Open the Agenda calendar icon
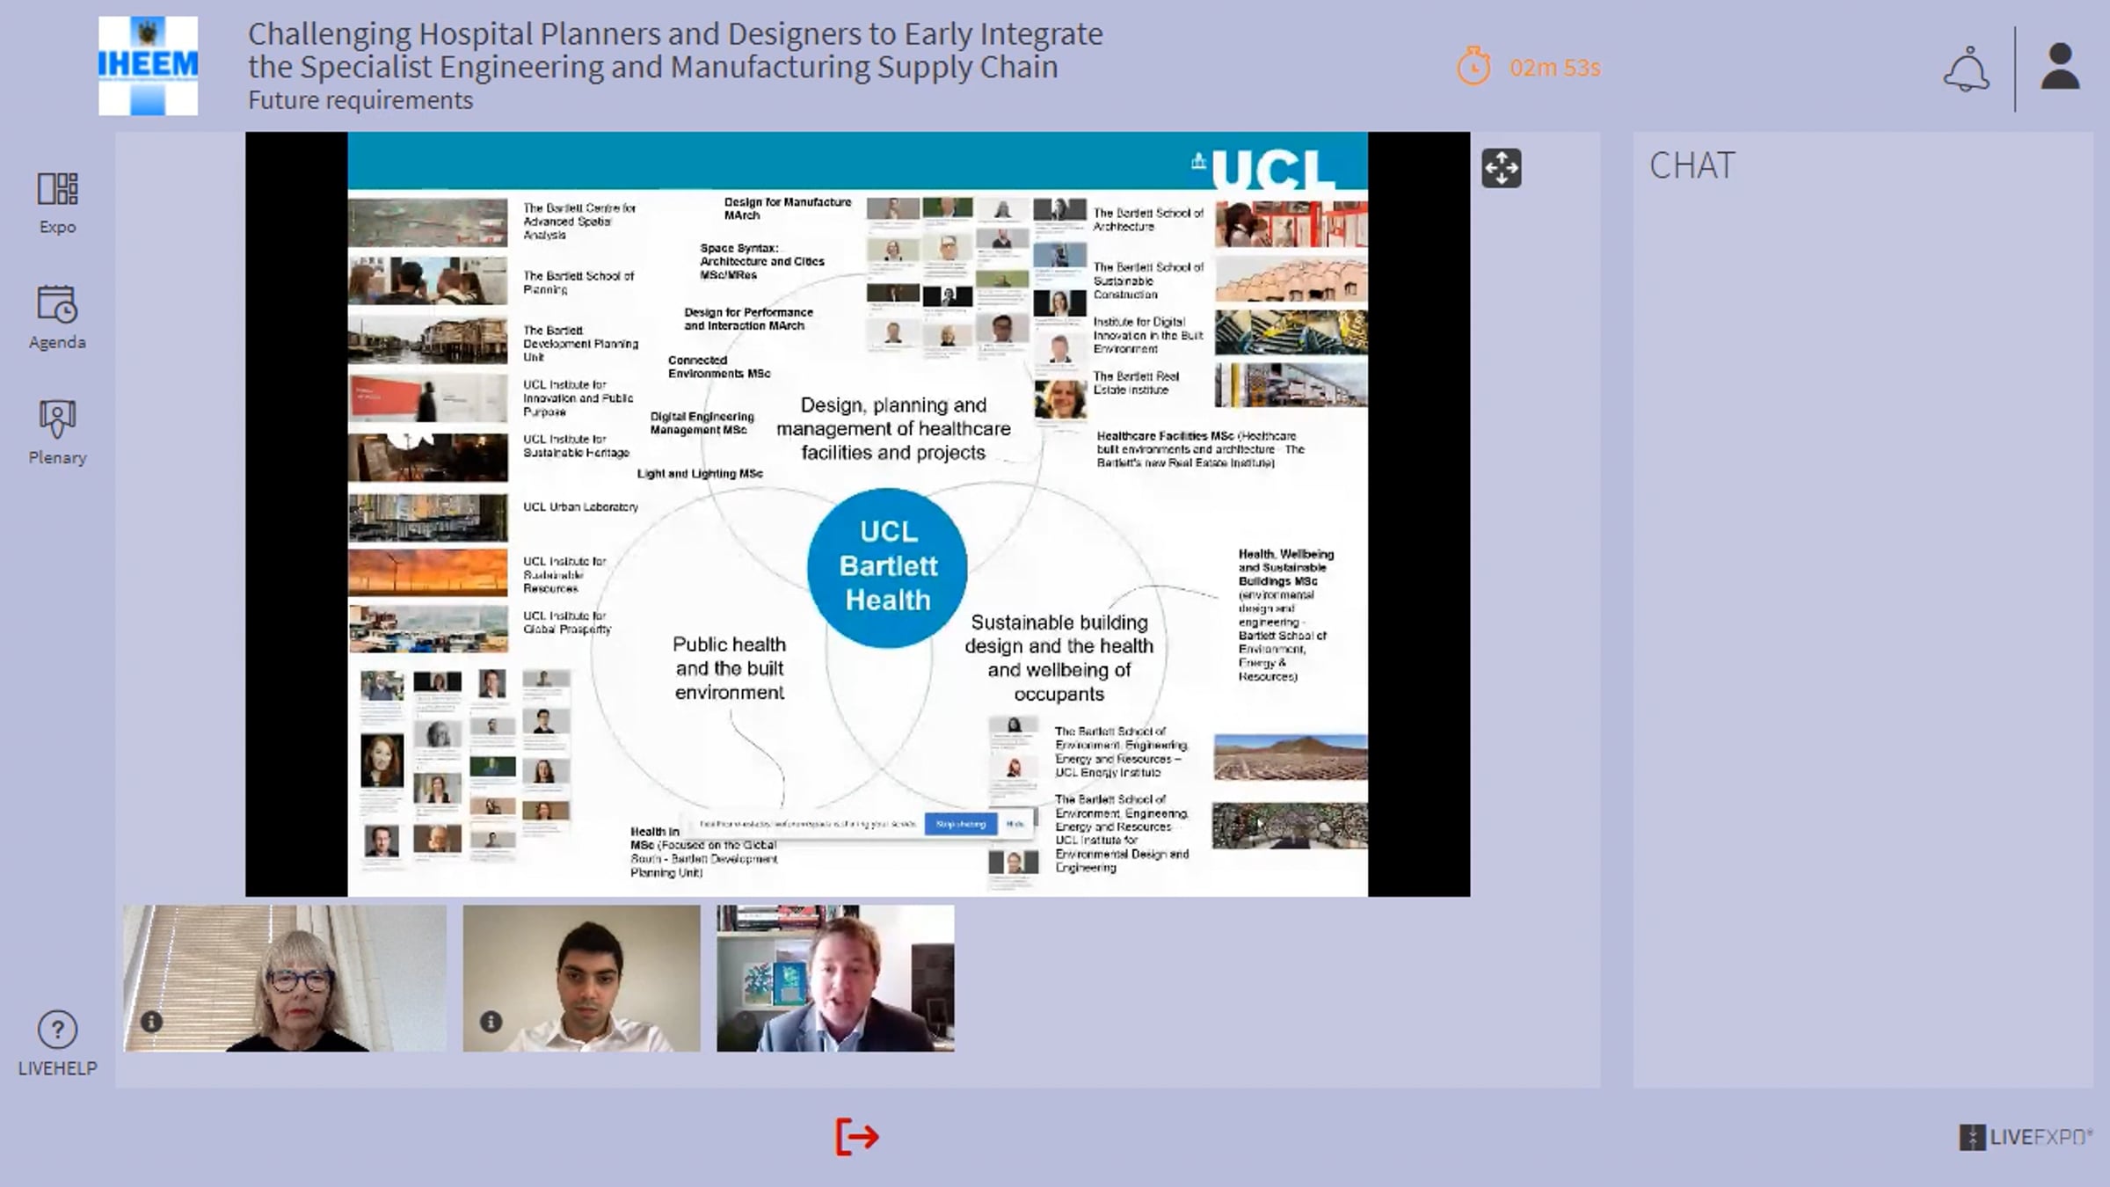 click(x=57, y=304)
